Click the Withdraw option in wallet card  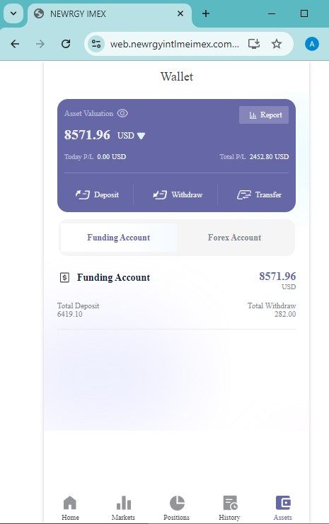tap(178, 194)
